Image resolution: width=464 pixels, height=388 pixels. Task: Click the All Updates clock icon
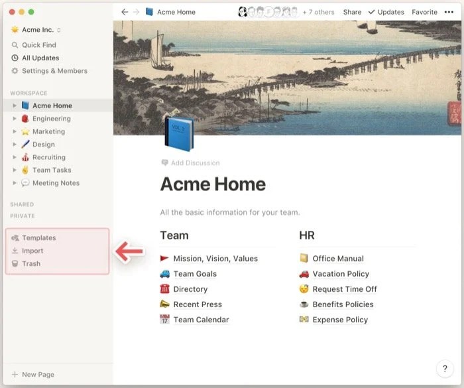[x=15, y=58]
